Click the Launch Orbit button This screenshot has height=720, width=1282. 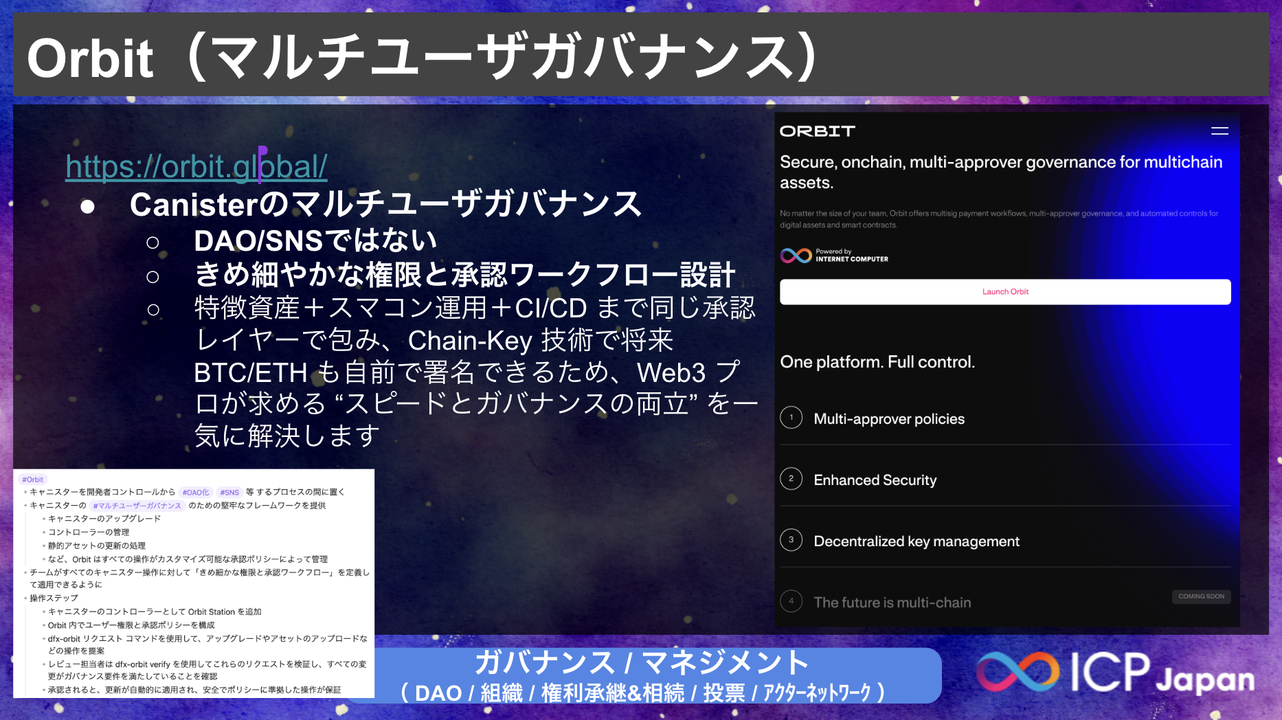coord(1004,291)
